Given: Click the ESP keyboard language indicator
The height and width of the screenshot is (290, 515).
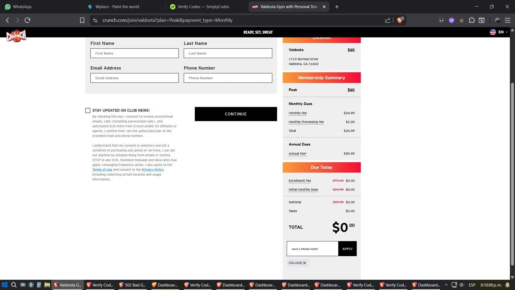Looking at the screenshot, I should [472, 285].
